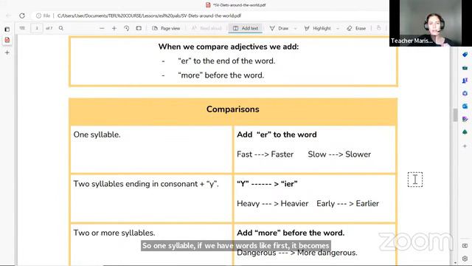This screenshot has height=266, width=472.
Task: Click "When we compare adjectives we add:" heading
Action: coord(229,47)
